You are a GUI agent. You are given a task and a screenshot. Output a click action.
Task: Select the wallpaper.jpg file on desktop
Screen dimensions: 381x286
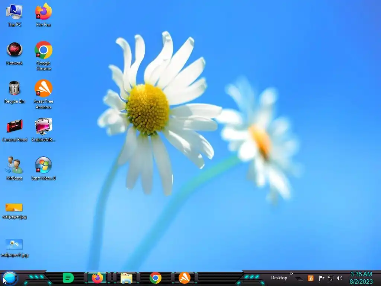pyautogui.click(x=15, y=211)
